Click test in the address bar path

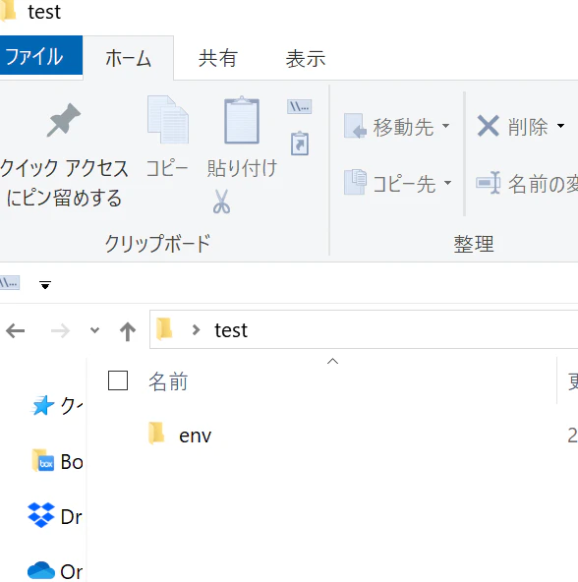pos(231,330)
